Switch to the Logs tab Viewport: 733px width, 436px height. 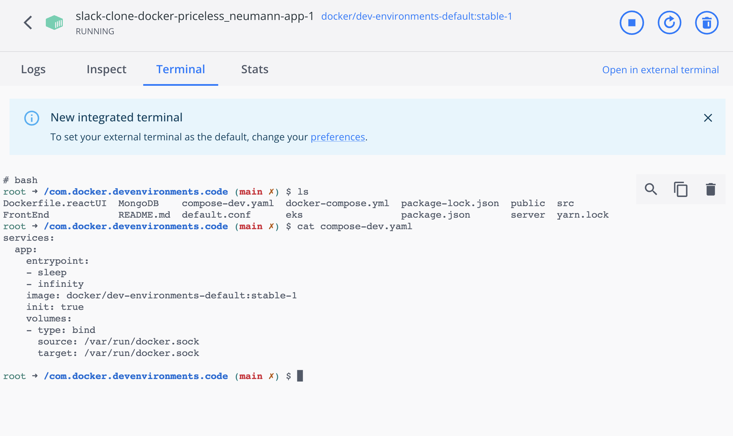pos(33,69)
